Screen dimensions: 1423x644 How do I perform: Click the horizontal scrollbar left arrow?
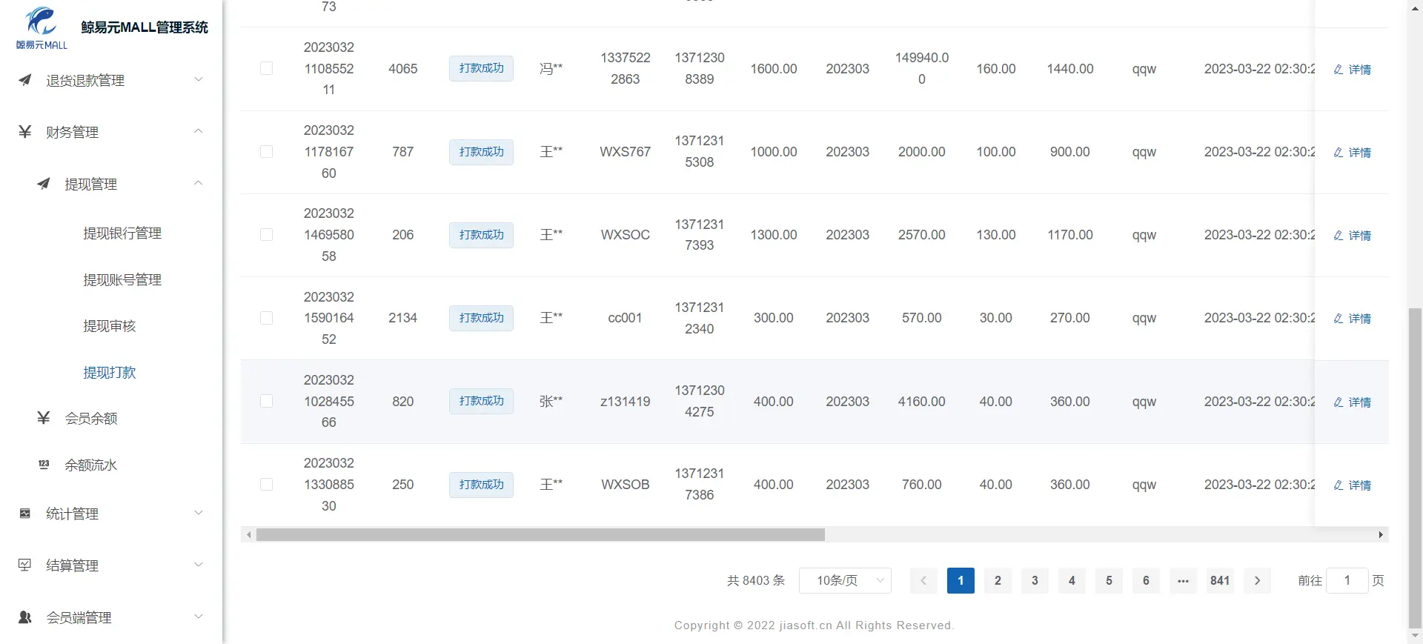[249, 534]
